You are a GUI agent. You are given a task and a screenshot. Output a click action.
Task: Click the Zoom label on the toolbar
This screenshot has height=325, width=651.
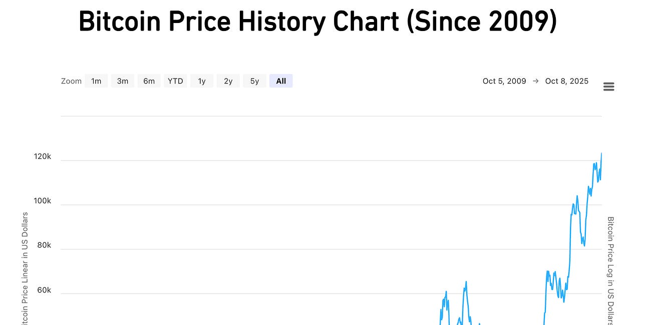click(71, 80)
